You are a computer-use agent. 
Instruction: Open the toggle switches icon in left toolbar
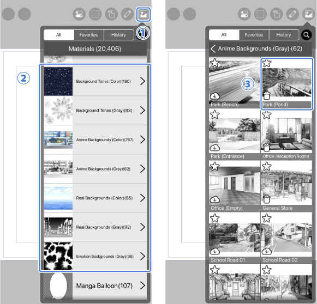pos(79,14)
